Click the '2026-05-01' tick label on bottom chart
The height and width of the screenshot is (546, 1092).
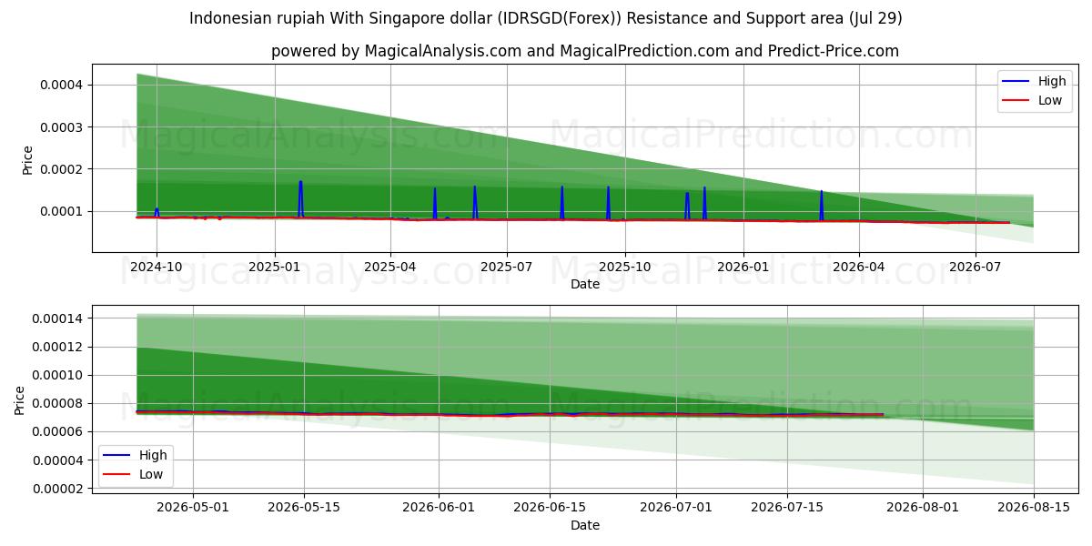coord(192,508)
